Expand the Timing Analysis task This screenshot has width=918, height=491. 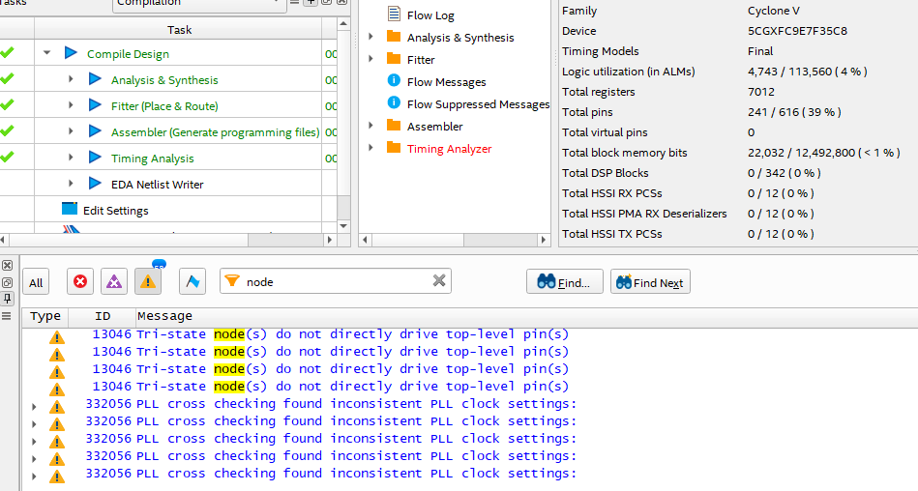point(71,158)
